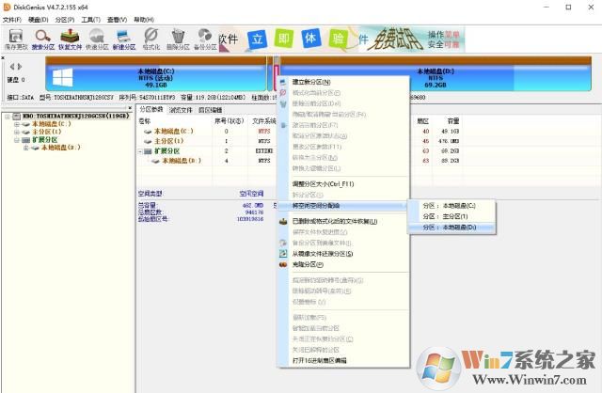Click the 格式化 (Format) toolbar icon
602x393 pixels.
(x=150, y=38)
